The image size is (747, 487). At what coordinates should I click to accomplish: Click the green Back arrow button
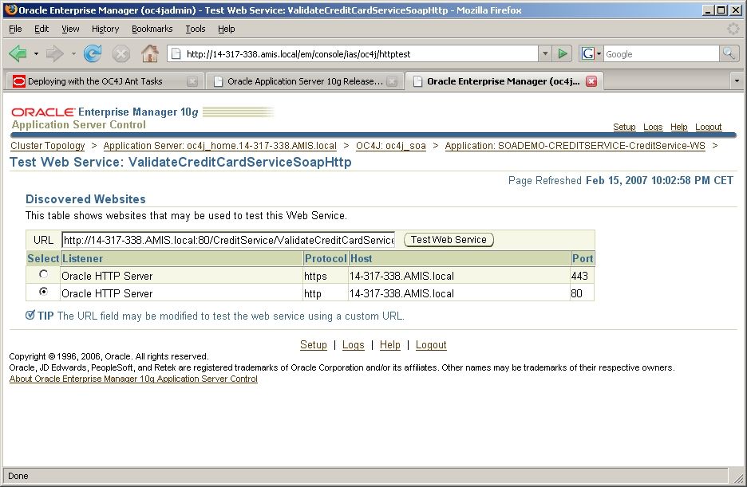(x=18, y=53)
